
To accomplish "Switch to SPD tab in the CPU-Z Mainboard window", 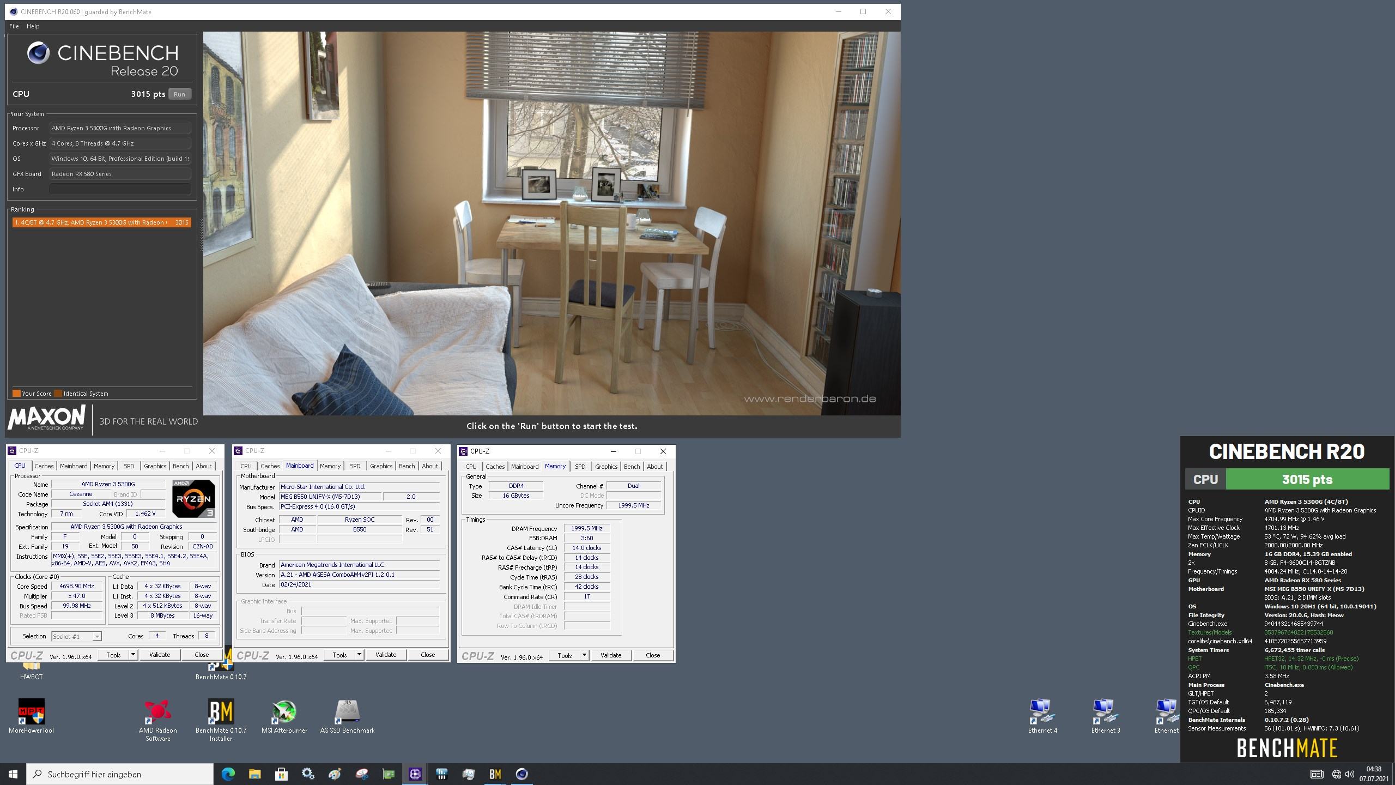I will click(x=355, y=466).
